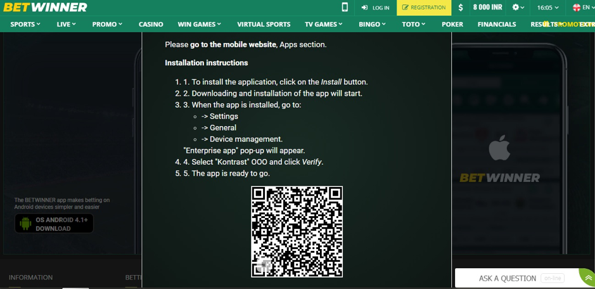The height and width of the screenshot is (289, 595).
Task: Click '-> Settings' list item
Action: [x=220, y=116]
